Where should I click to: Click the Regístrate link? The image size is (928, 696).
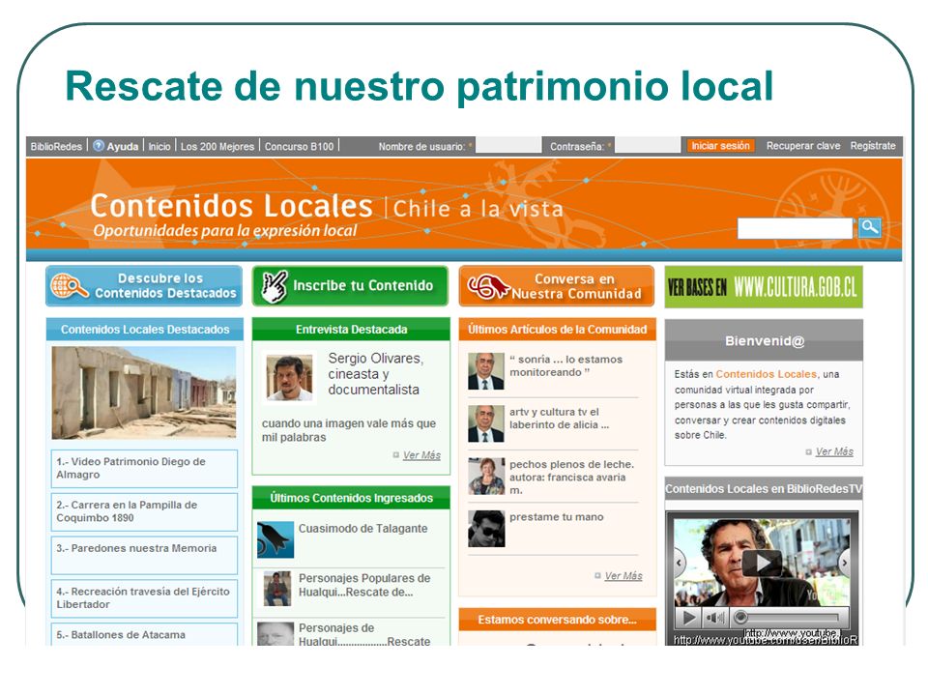(x=873, y=146)
